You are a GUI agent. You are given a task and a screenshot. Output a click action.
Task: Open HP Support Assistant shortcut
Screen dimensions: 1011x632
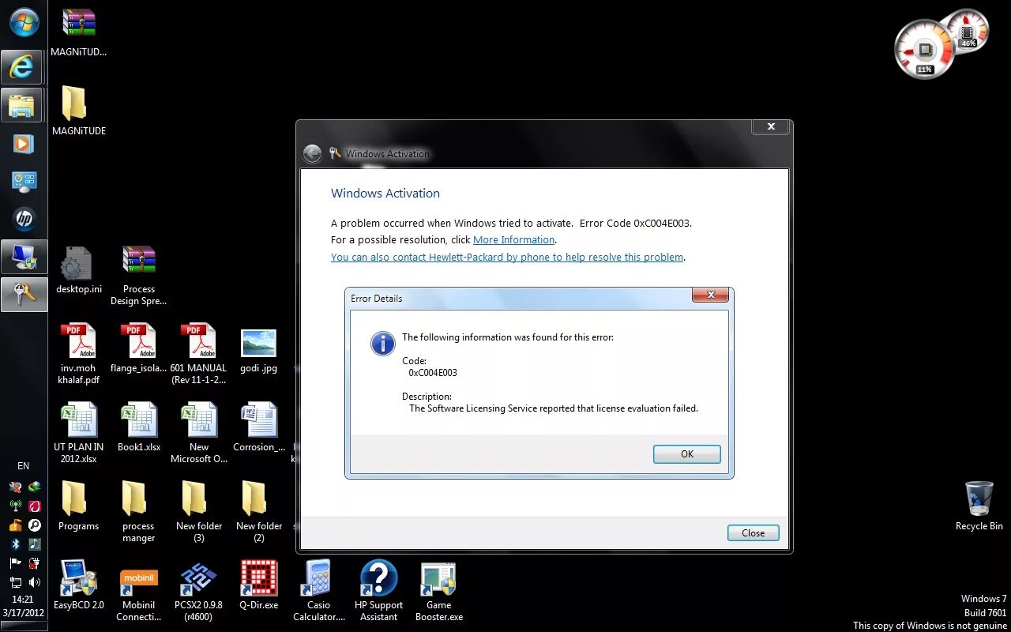(379, 591)
